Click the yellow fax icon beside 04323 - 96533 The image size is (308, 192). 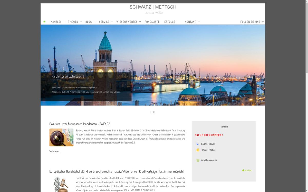pos(197,150)
